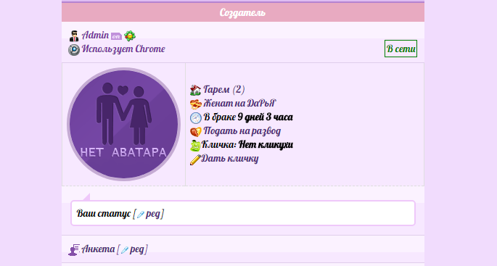
Task: Choose Дать кличку link
Action: click(x=229, y=158)
